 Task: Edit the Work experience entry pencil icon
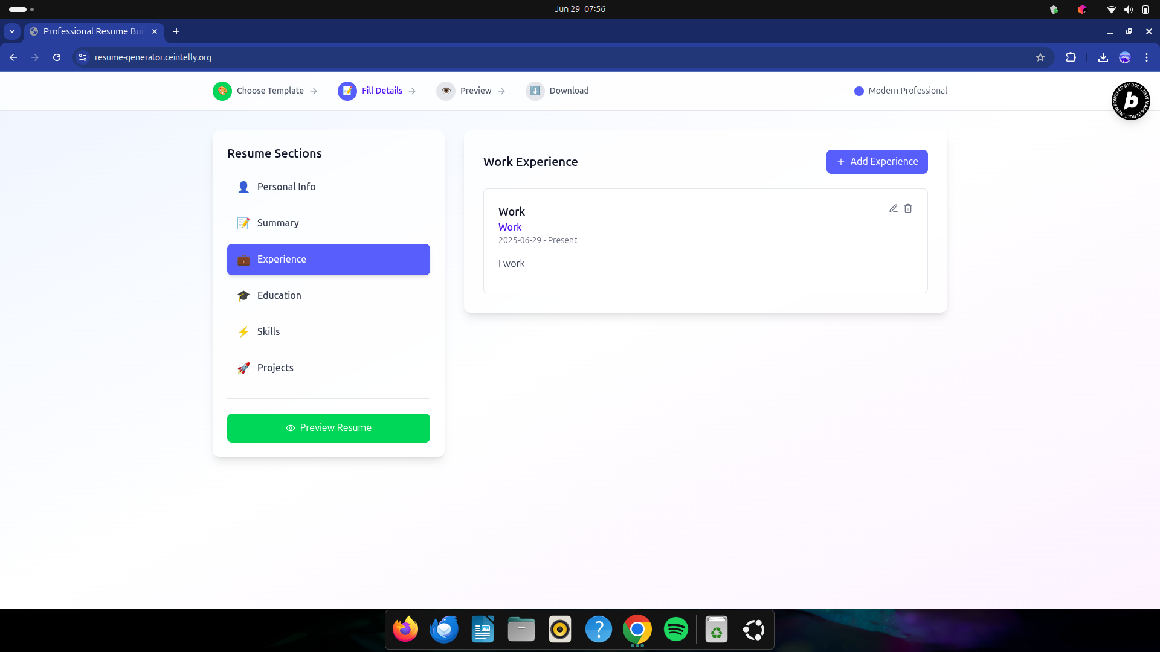click(x=893, y=208)
